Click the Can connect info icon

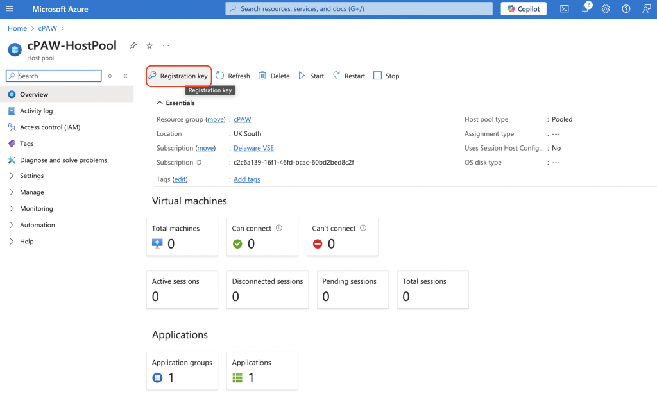(x=279, y=228)
